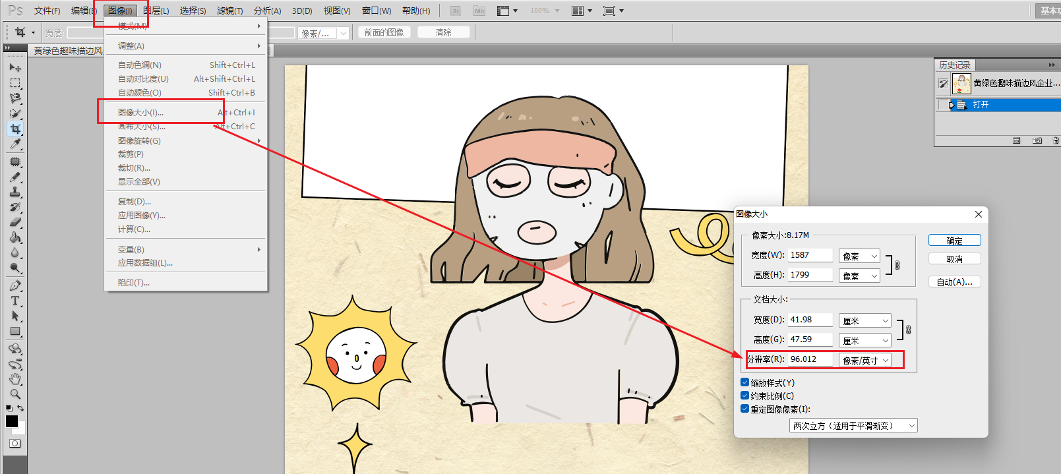Viewport: 1061px width, 474px height.
Task: Select the Pen tool
Action: point(15,285)
